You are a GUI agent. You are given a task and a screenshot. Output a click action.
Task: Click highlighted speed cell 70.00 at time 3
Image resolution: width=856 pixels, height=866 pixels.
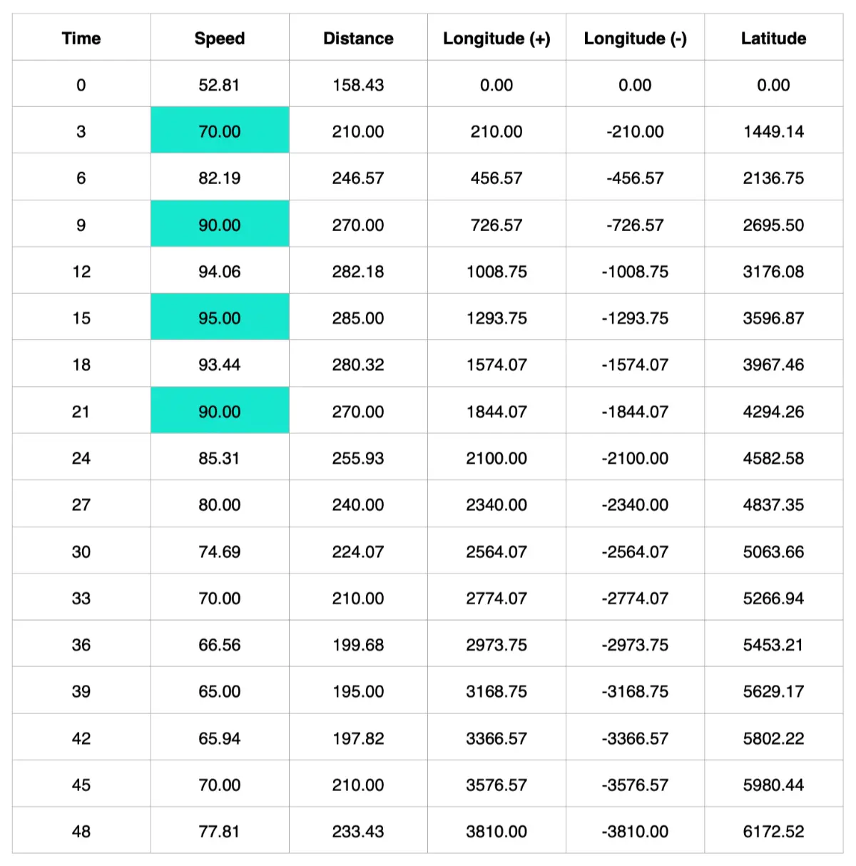(220, 131)
